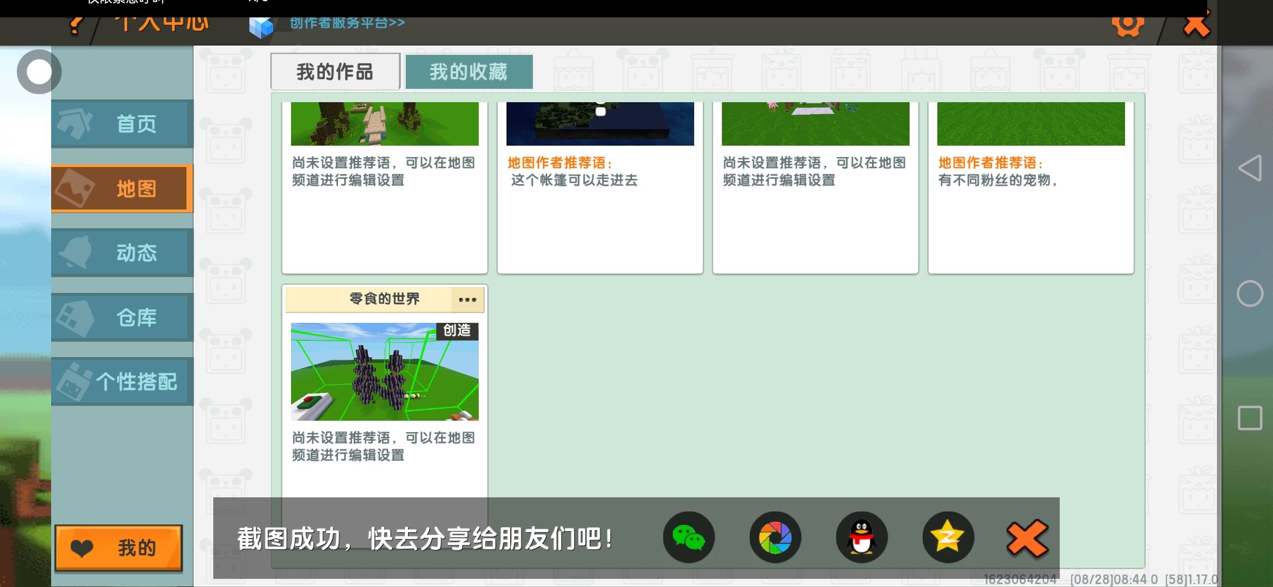
Task: Tap the orange question mark help icon
Action: 76,26
